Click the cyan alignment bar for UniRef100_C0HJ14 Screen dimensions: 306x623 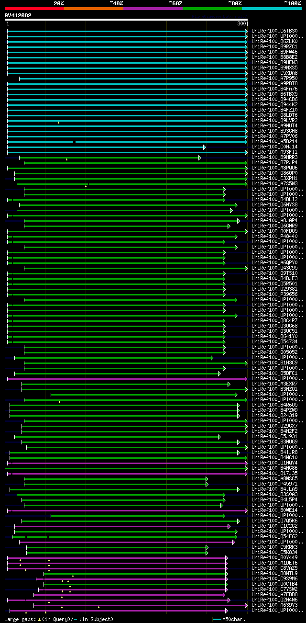(106, 147)
